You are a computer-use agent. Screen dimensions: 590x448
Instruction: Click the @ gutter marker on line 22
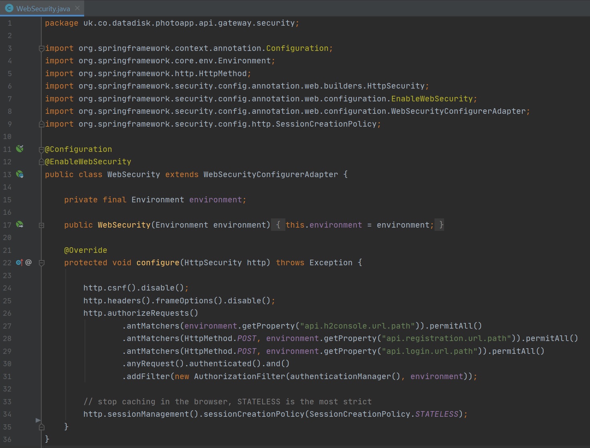click(x=28, y=262)
